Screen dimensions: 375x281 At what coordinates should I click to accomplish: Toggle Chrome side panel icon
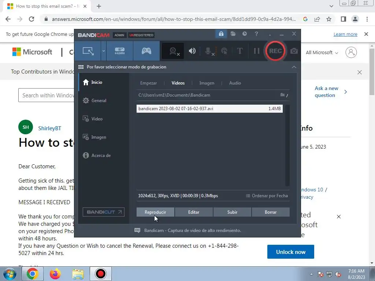(x=344, y=19)
